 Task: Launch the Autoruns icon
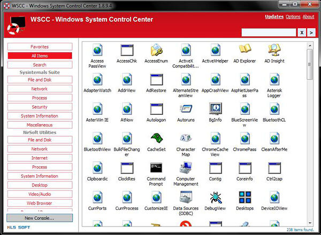(x=186, y=109)
